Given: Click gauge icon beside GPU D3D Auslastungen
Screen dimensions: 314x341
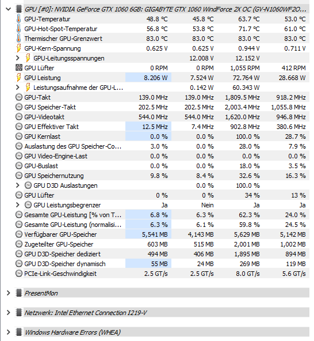Looking at the screenshot, I should pos(28,185).
